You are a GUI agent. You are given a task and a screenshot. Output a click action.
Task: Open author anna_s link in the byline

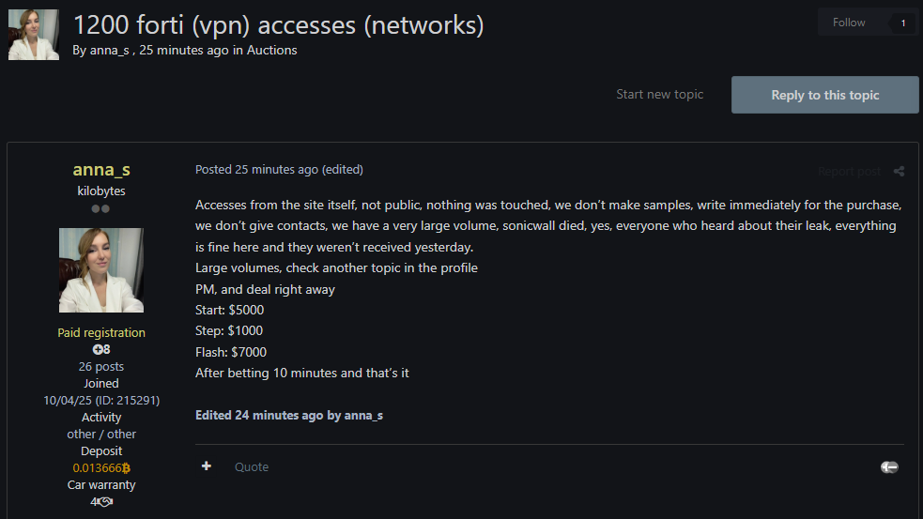[111, 50]
